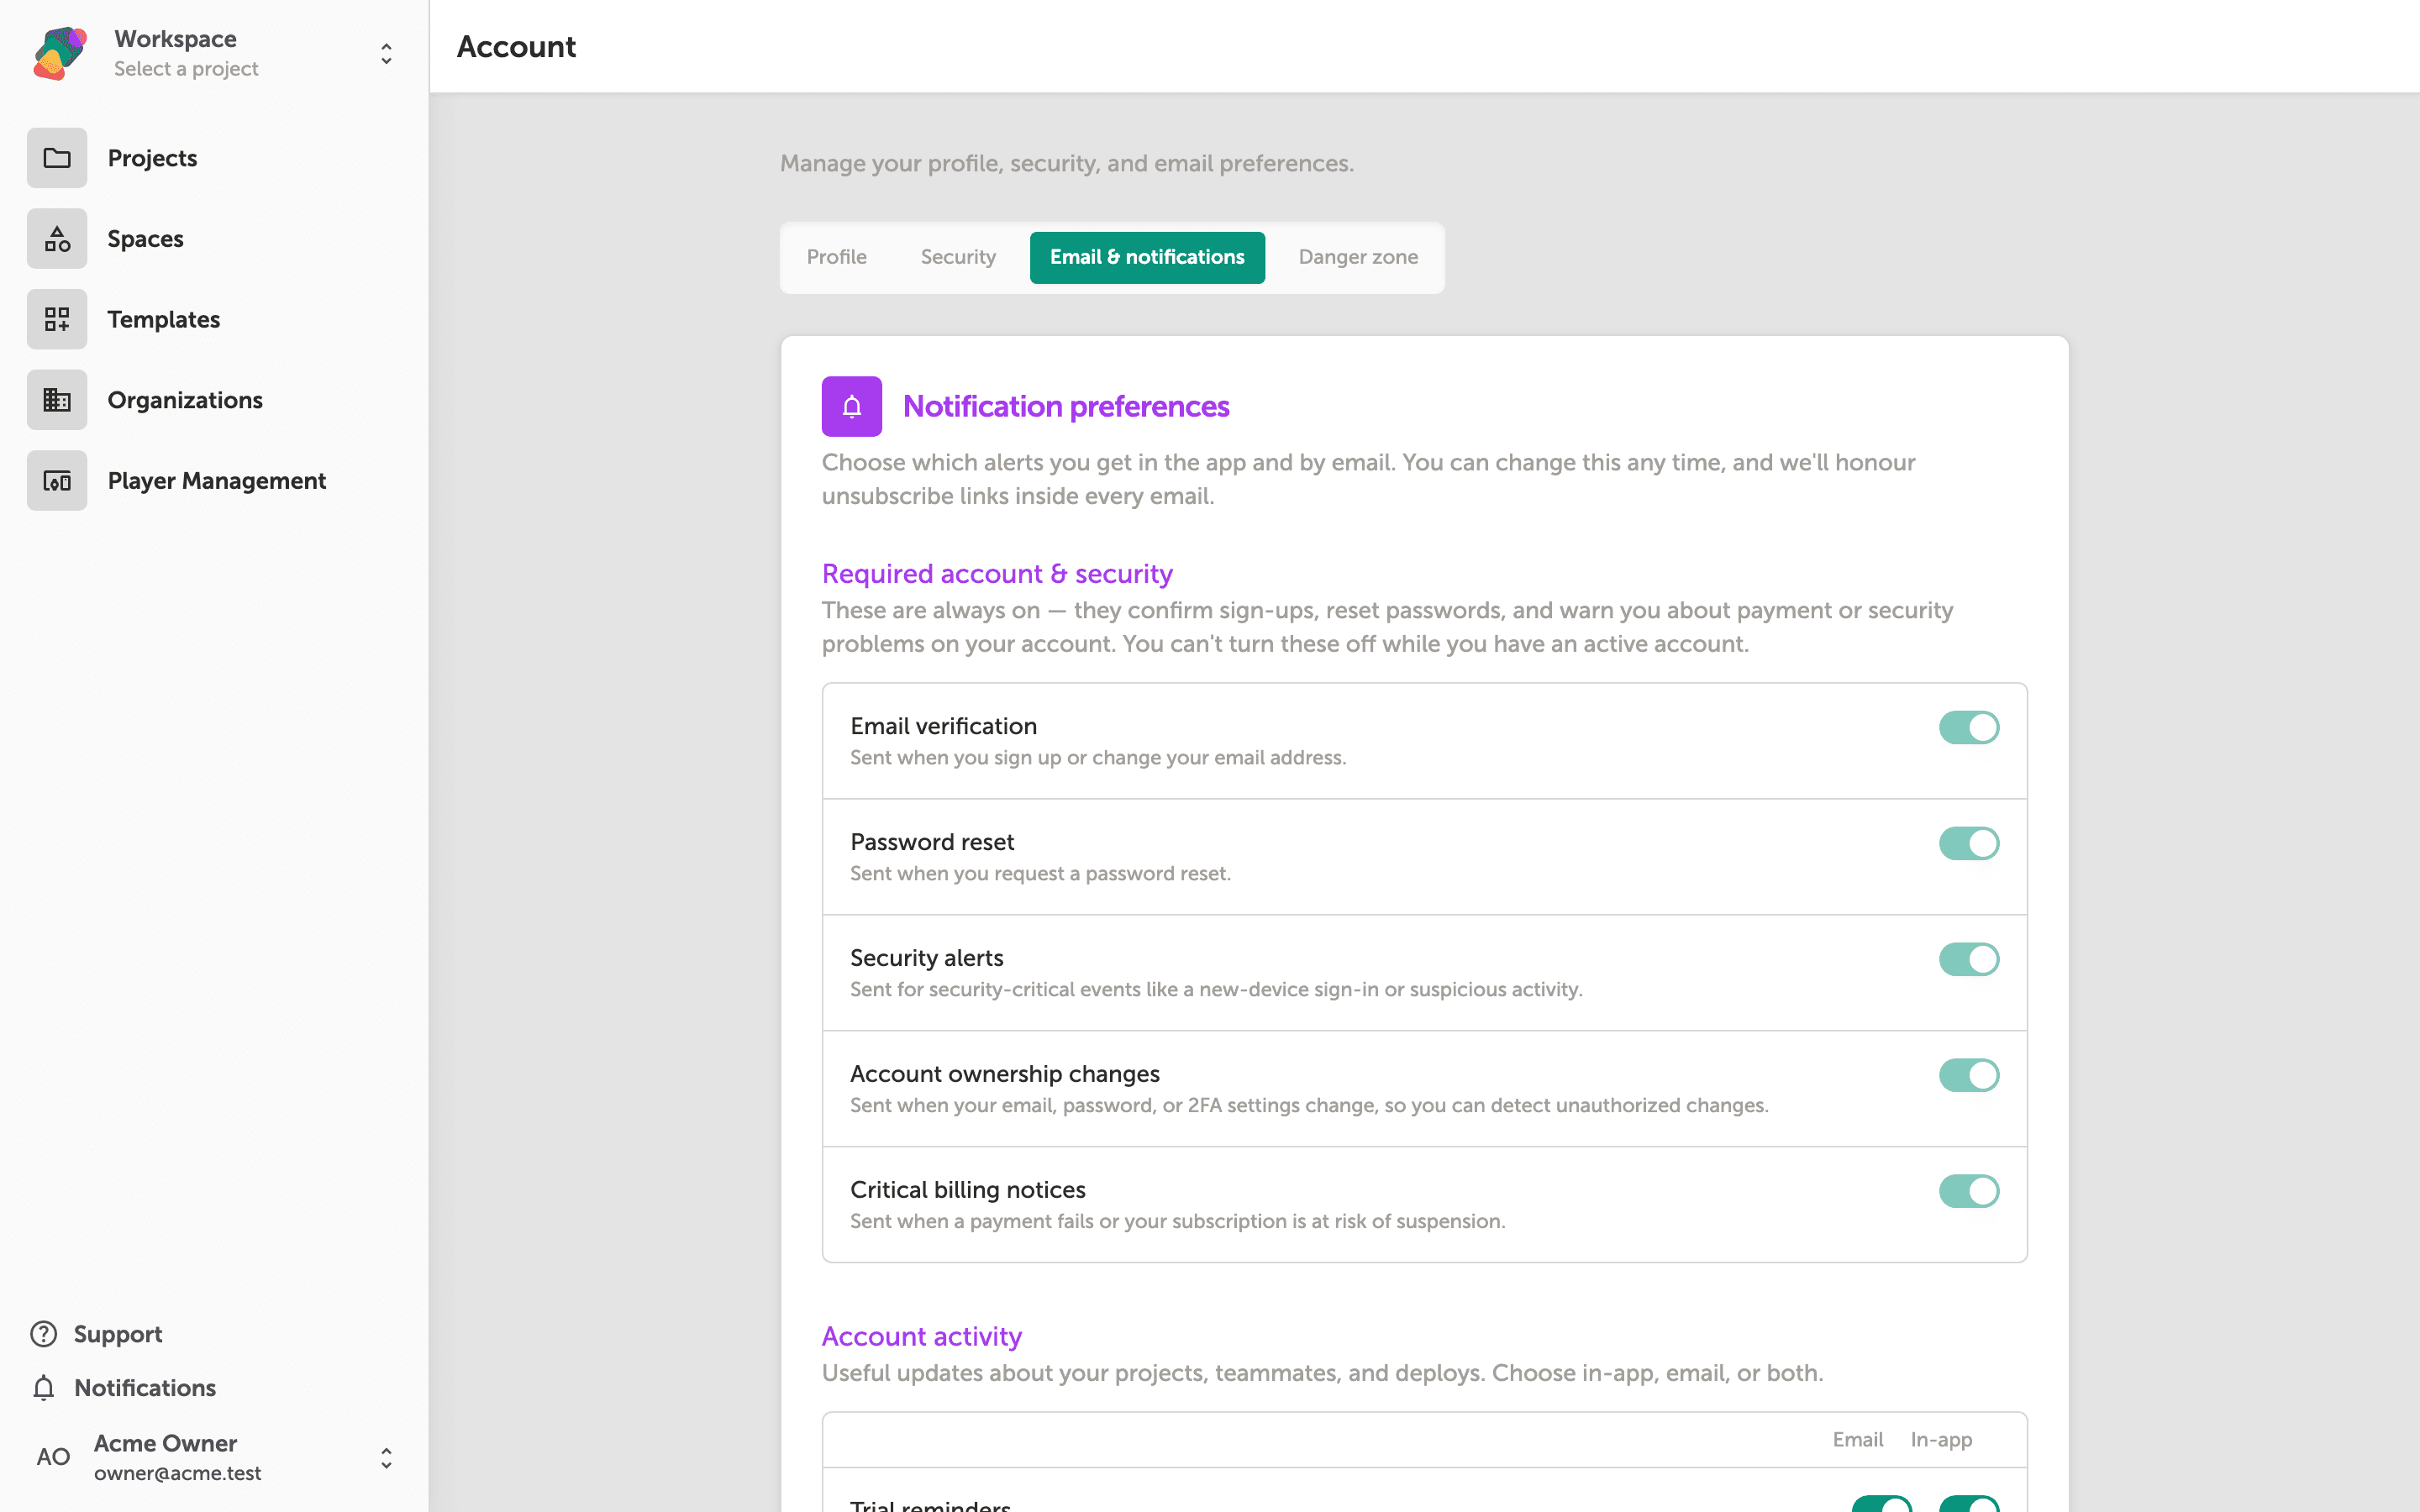This screenshot has height=1512, width=2420.
Task: Click the Support question-mark icon
Action: point(43,1334)
